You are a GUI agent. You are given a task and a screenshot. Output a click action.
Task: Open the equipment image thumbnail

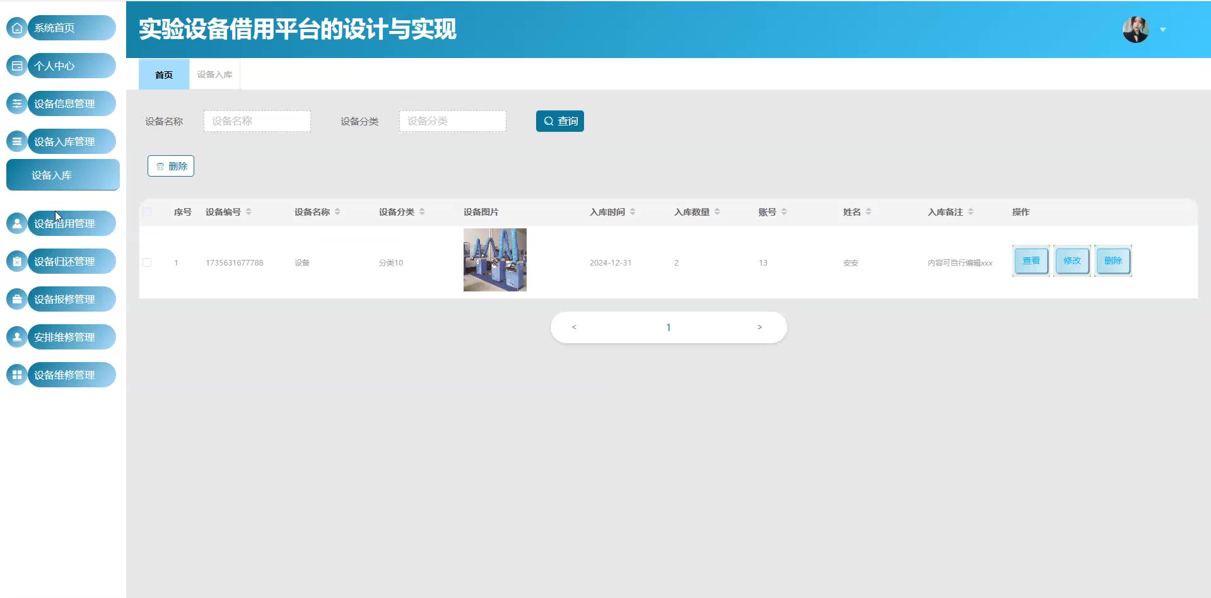495,260
